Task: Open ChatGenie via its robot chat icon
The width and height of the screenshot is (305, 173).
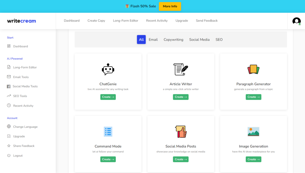Action: [x=108, y=69]
